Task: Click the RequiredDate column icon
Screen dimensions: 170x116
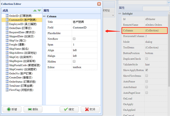Action: pyautogui.click(x=7, y=32)
